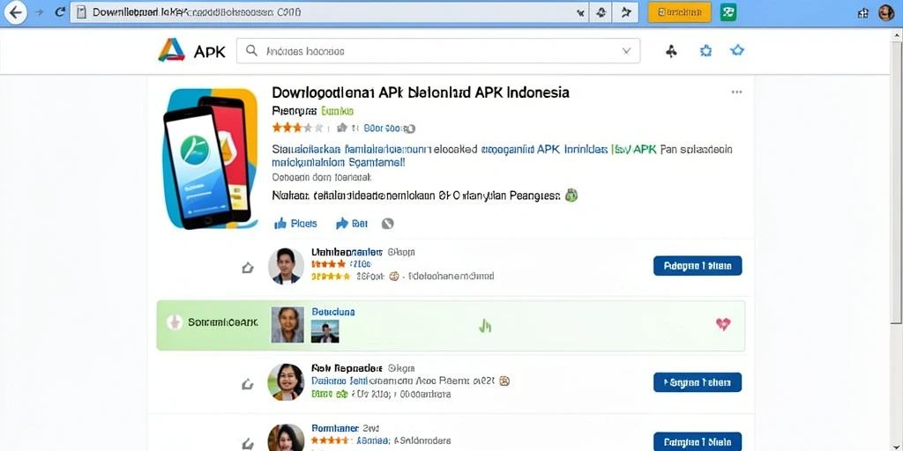Click the green developer name under the title
This screenshot has height=451, width=903.
(338, 111)
